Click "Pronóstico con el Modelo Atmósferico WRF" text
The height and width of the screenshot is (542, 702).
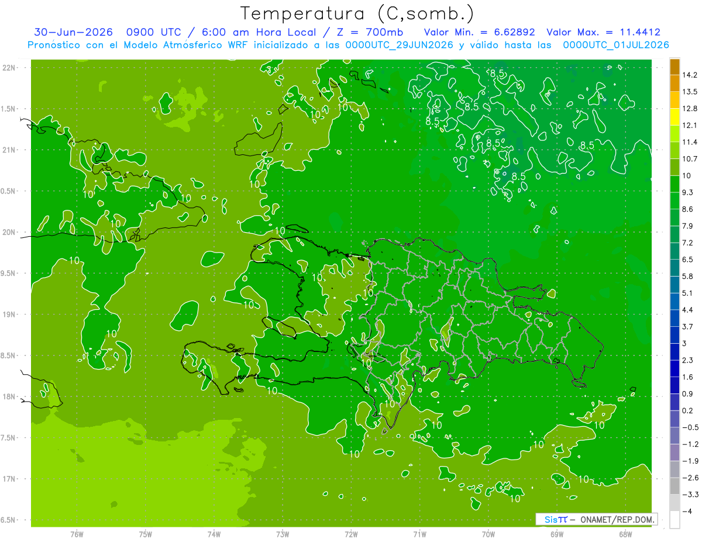(139, 45)
